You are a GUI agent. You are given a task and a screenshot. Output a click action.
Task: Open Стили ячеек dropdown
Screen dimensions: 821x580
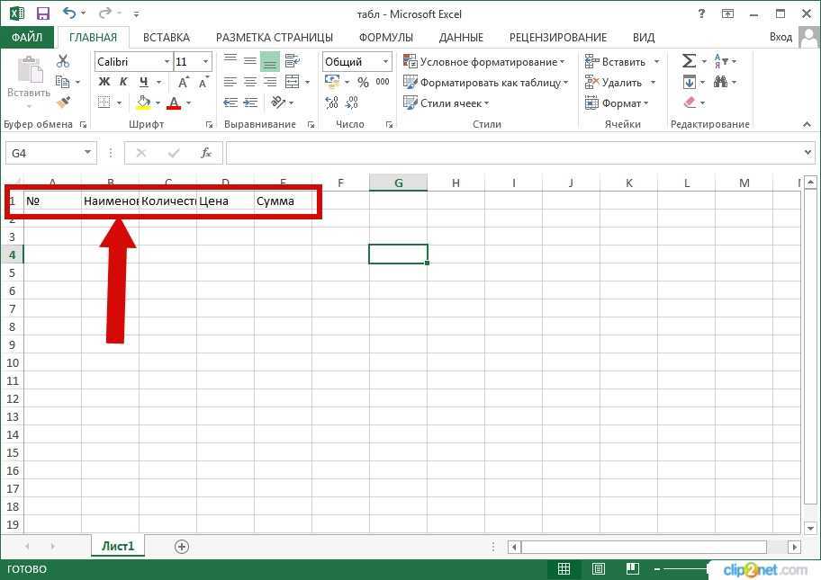click(446, 103)
